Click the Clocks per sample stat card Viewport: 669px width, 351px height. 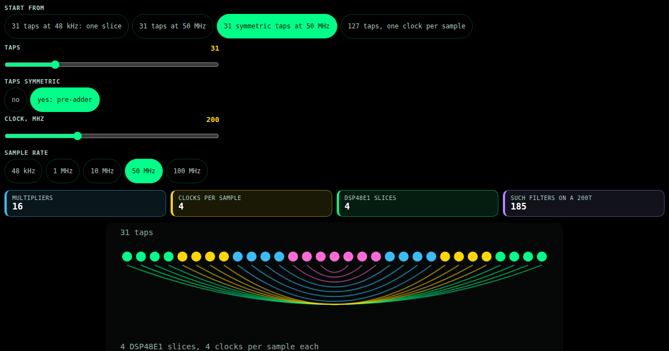(251, 203)
